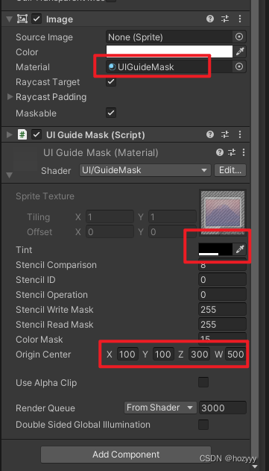269x471 pixels.
Task: Click the Image component icon
Action: click(22, 19)
